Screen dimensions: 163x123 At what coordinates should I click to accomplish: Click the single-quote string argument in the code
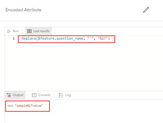90,39
